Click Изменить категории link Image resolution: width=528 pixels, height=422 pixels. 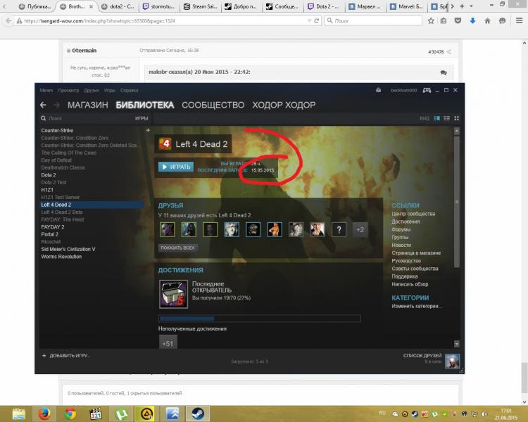(417, 306)
